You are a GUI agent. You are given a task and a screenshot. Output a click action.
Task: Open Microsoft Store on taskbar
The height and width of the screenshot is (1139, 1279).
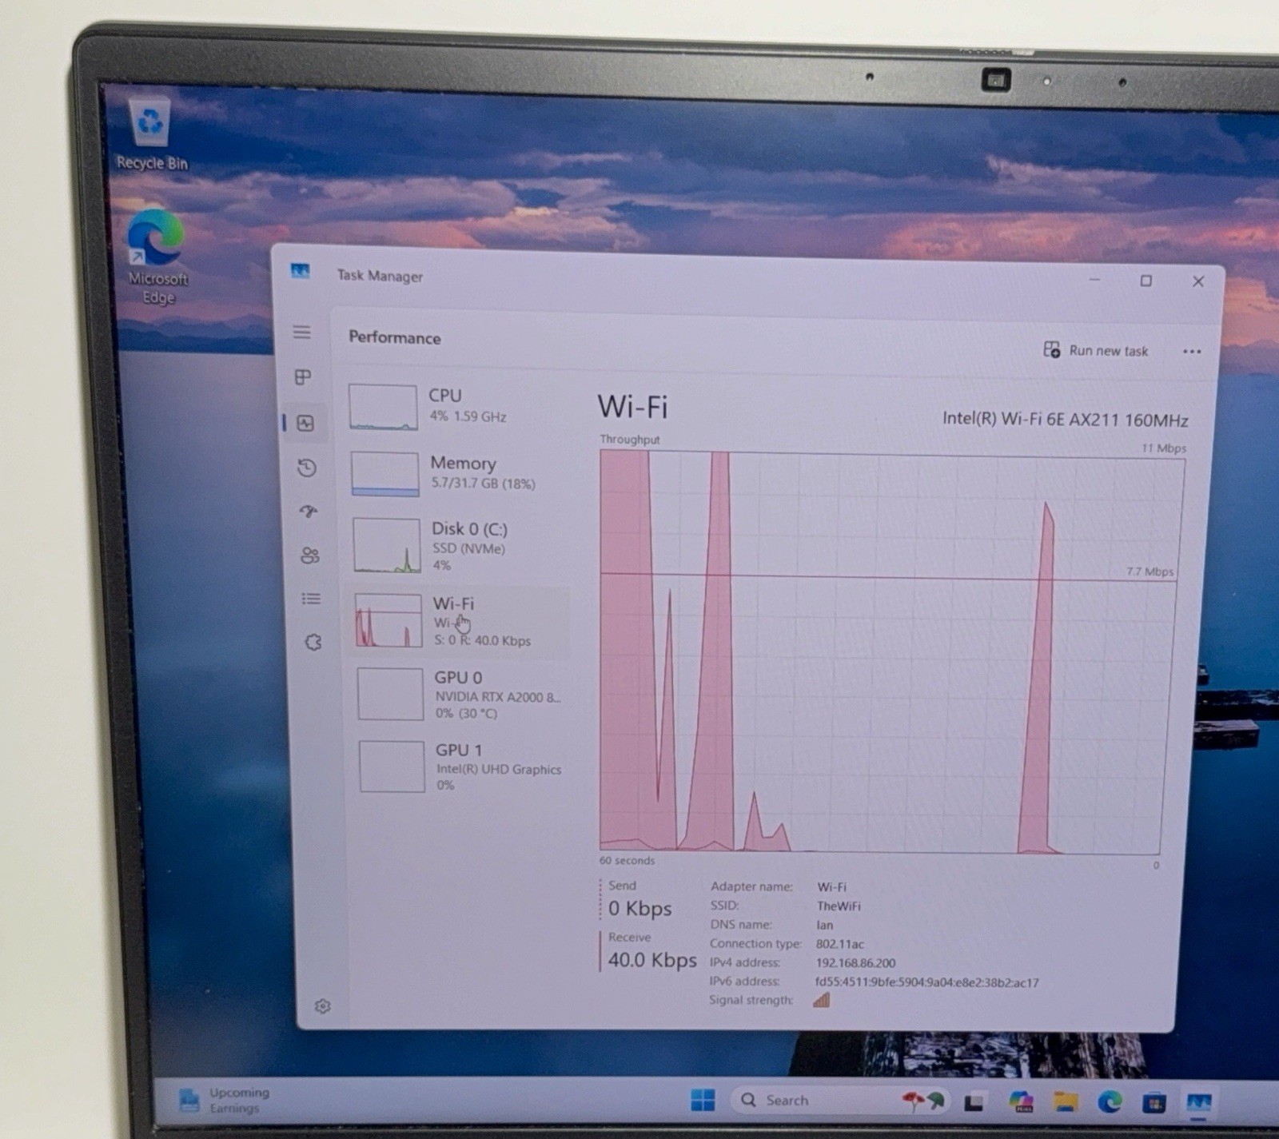[x=1153, y=1104]
